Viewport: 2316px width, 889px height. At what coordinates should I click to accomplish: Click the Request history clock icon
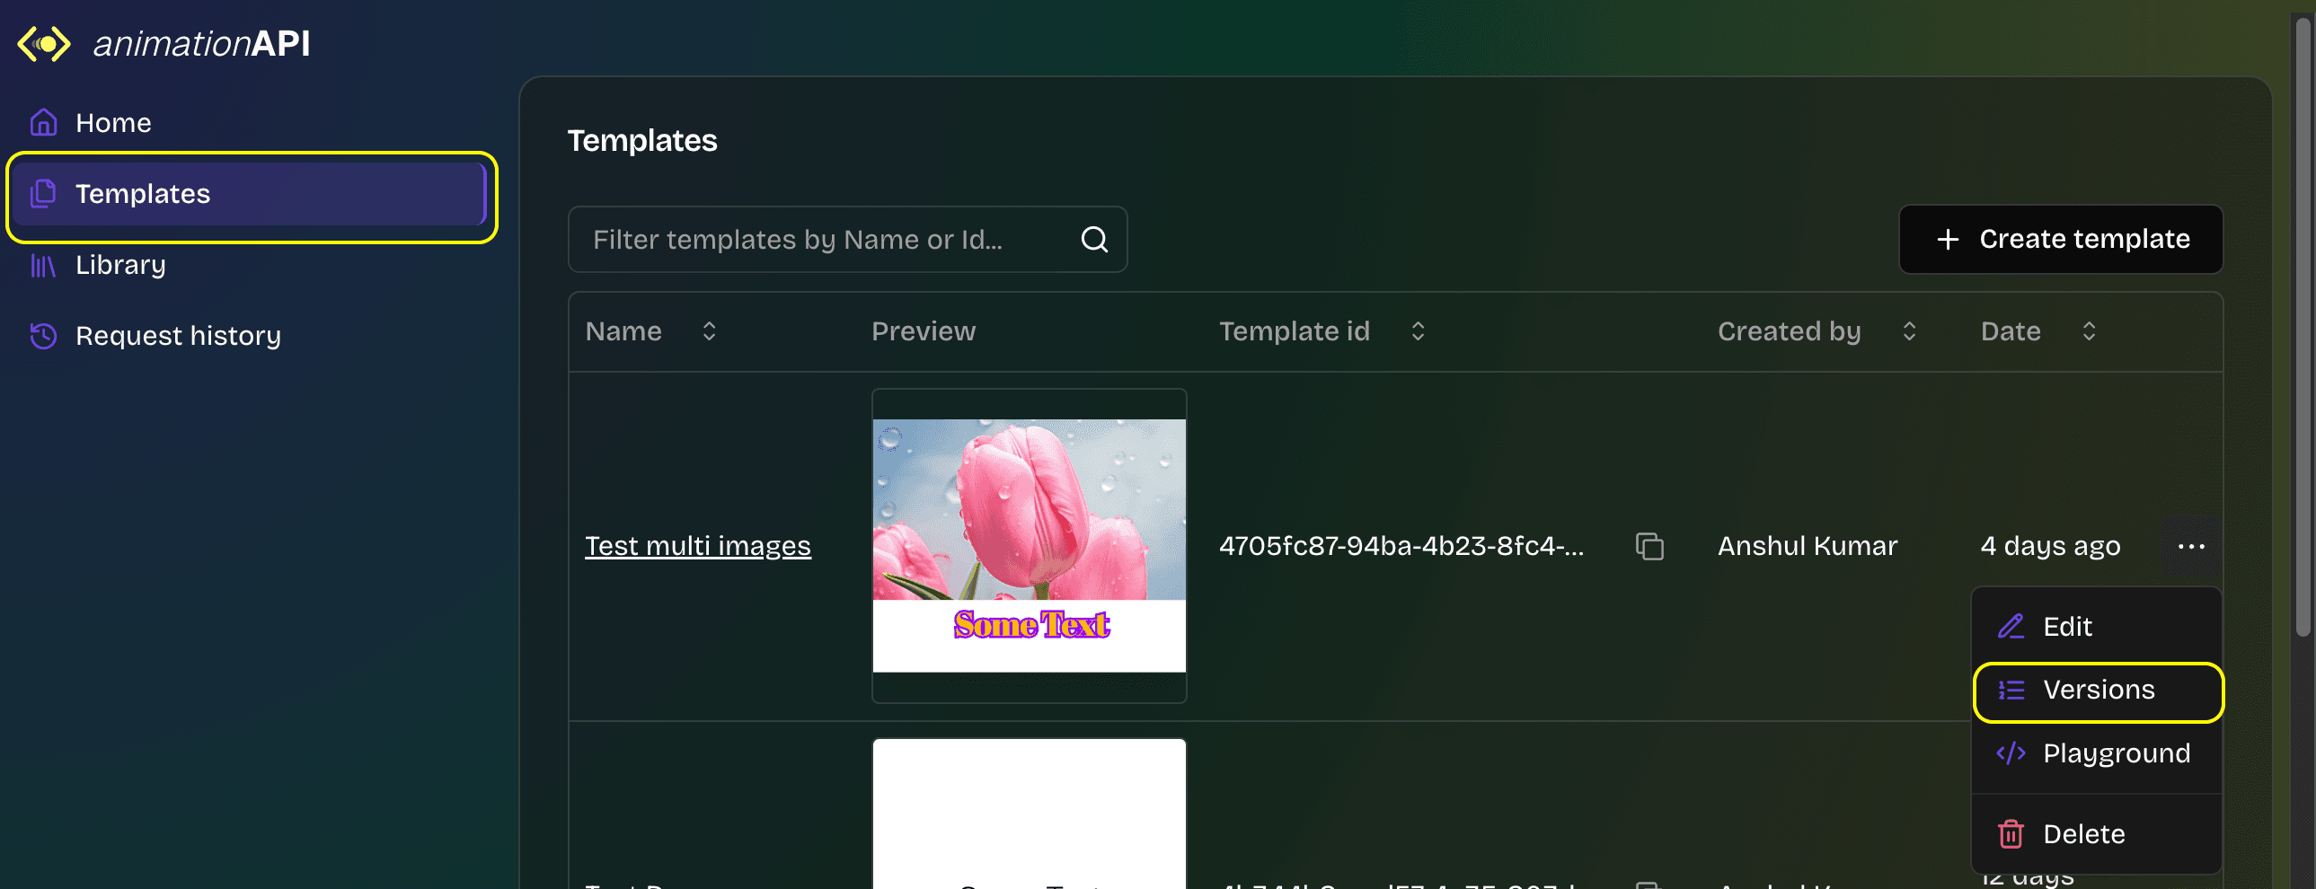click(42, 335)
